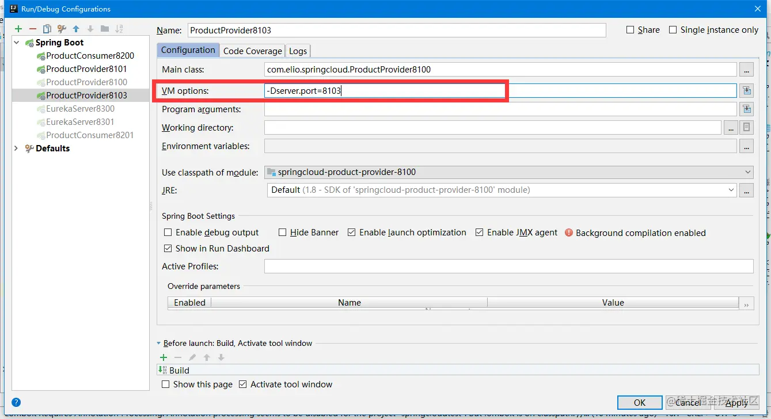Toggle Enable JMX agent
This screenshot has height=419, width=771.
(x=479, y=233)
